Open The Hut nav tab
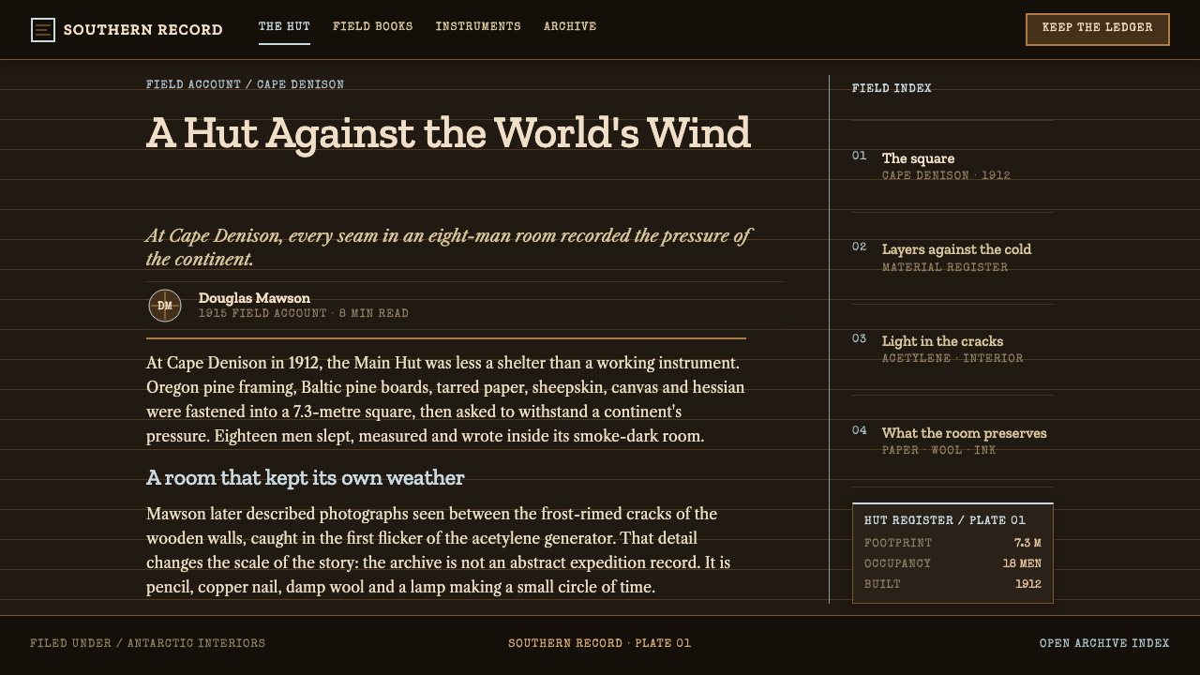 284,27
